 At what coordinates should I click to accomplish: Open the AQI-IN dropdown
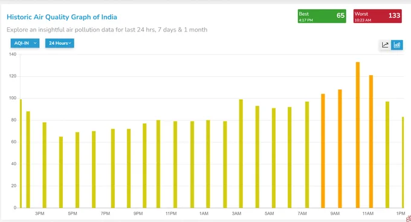point(25,43)
